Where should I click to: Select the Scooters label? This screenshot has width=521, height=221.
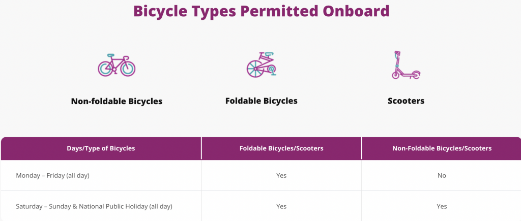[x=406, y=101]
